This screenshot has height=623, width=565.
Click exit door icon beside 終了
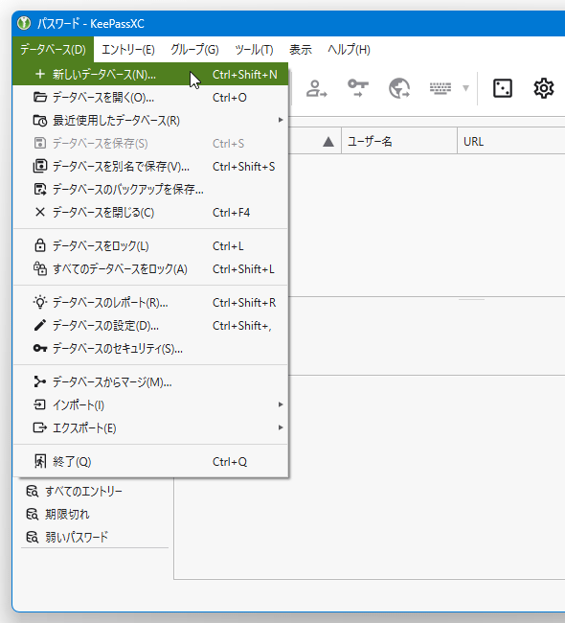pyautogui.click(x=39, y=461)
